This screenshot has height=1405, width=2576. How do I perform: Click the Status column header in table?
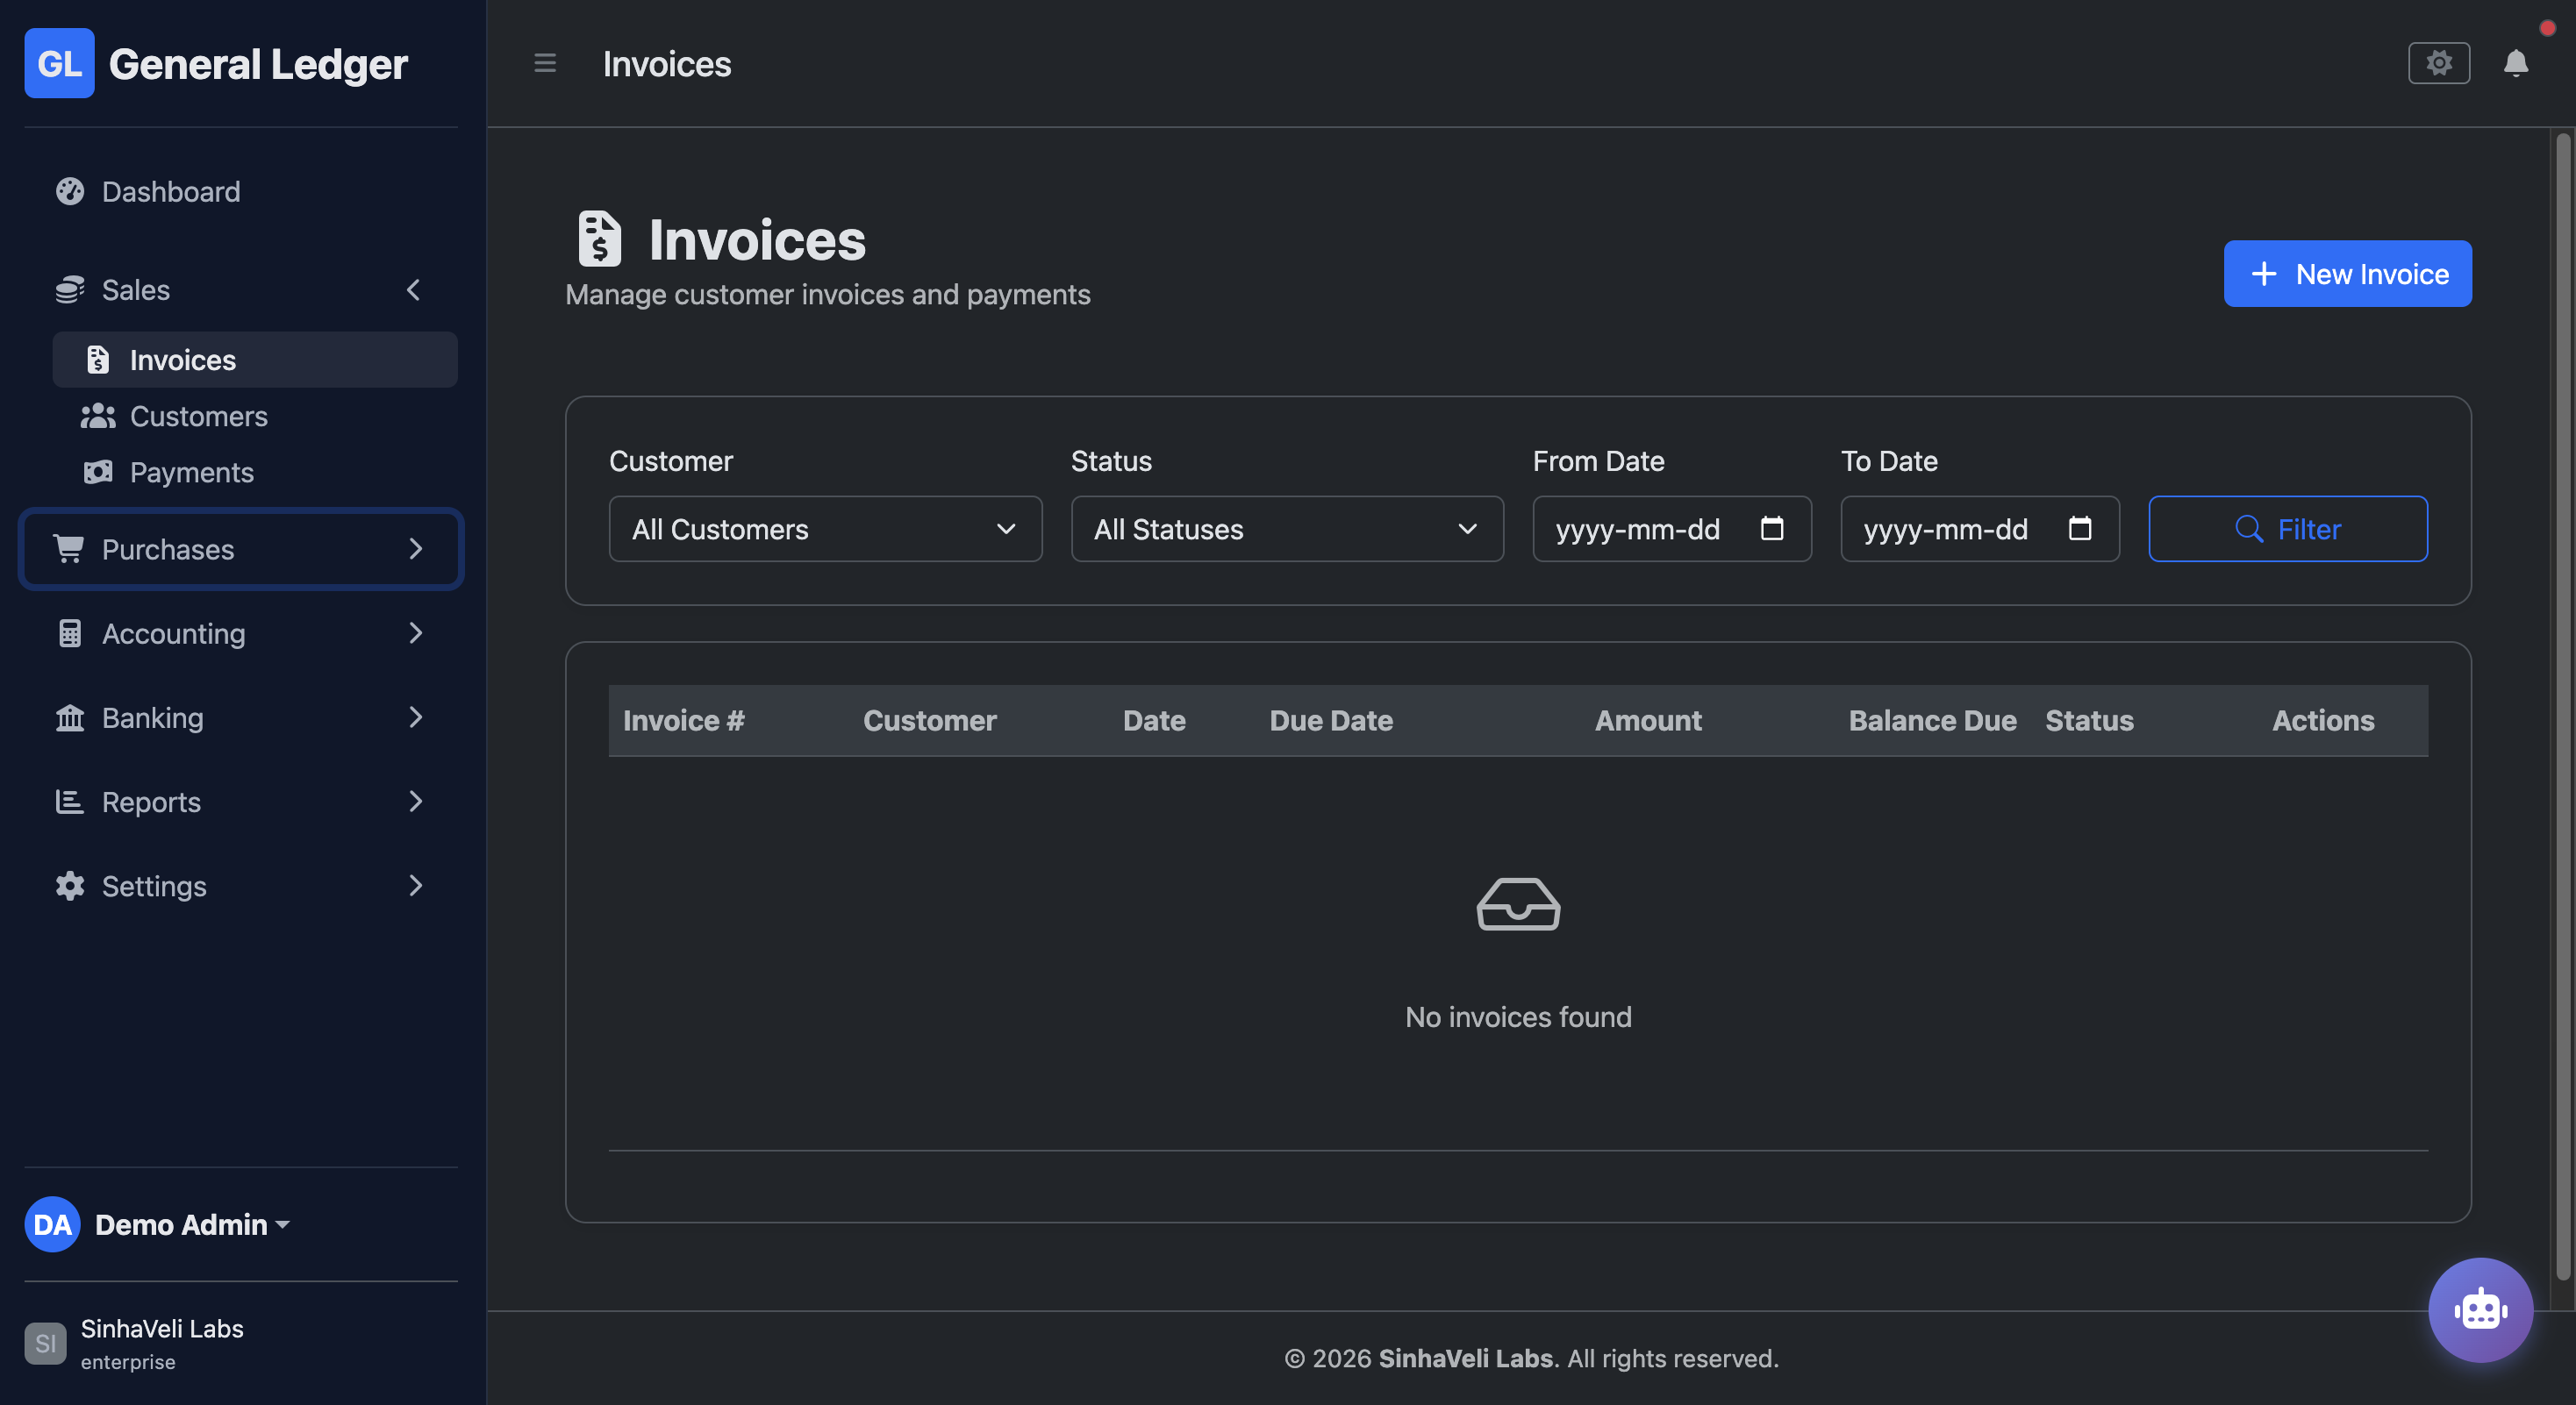click(2089, 719)
